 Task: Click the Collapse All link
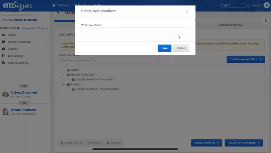(28, 28)
